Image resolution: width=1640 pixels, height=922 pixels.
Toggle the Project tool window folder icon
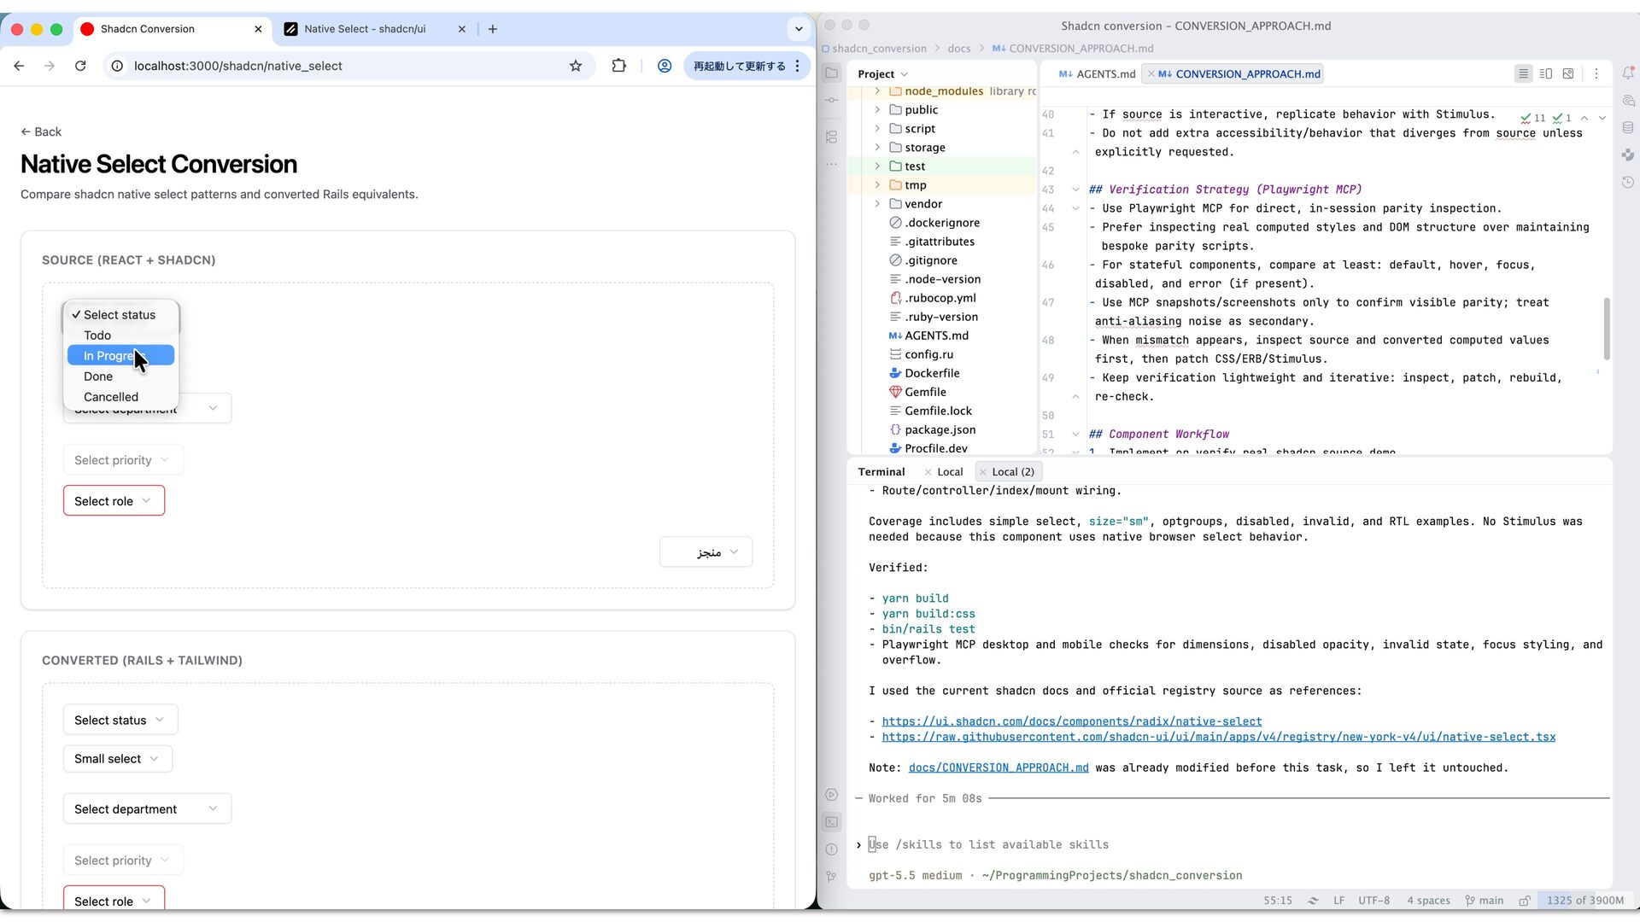pos(831,73)
